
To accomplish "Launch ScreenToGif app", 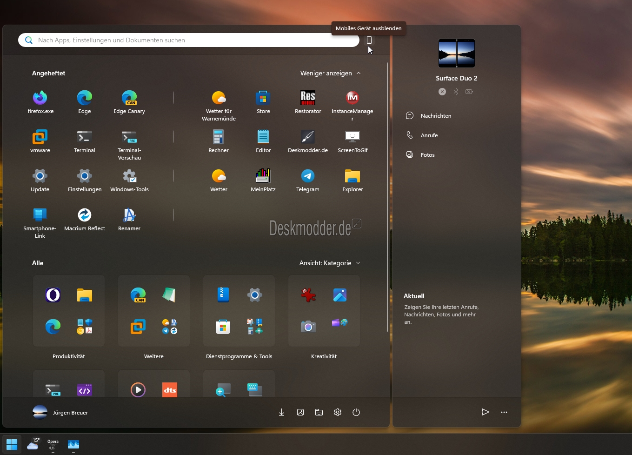I will click(353, 141).
